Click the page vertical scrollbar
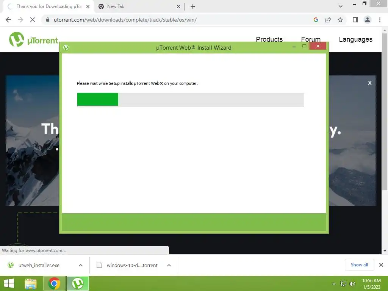Viewport: 388px width, 291px height. 385,112
